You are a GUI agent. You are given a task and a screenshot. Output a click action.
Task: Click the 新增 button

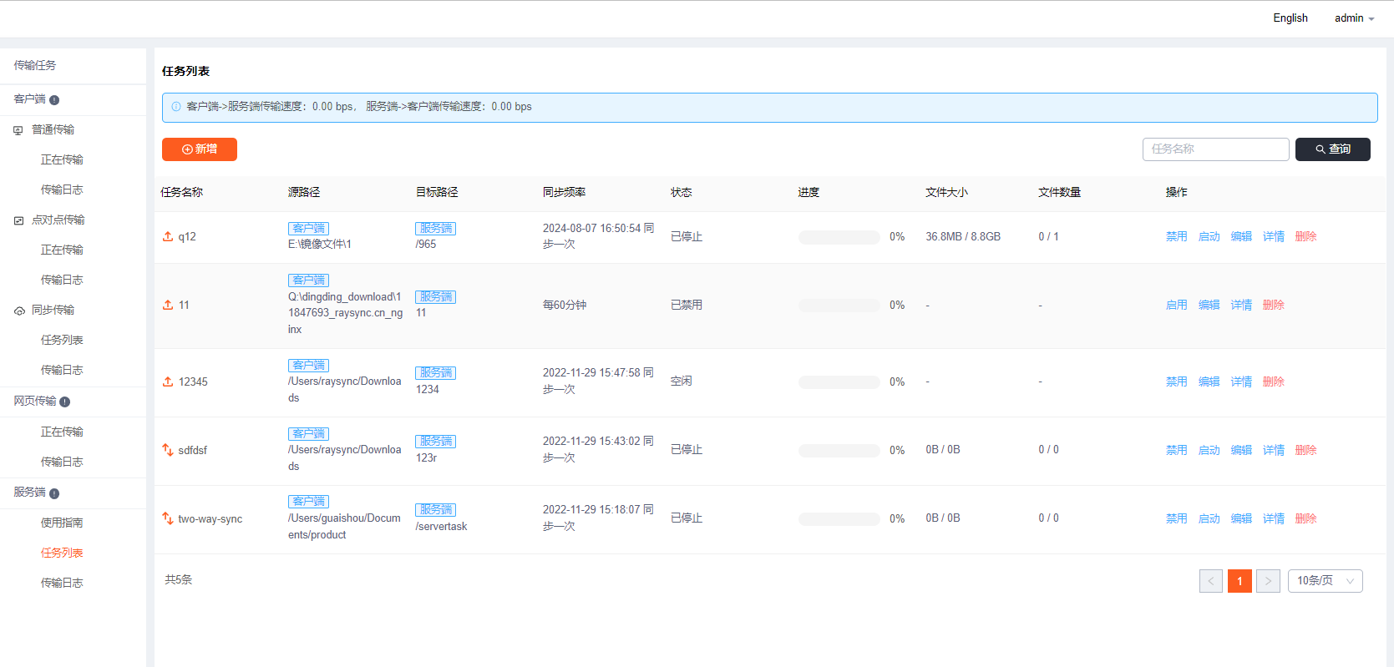(x=200, y=149)
